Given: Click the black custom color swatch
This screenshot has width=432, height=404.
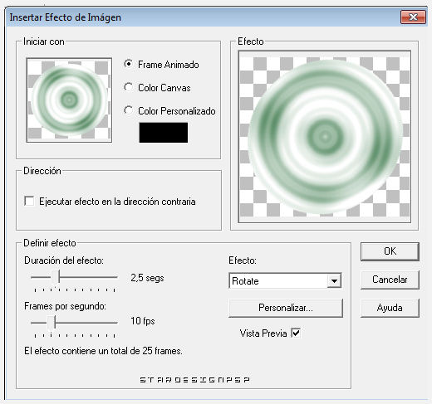Looking at the screenshot, I should 164,133.
